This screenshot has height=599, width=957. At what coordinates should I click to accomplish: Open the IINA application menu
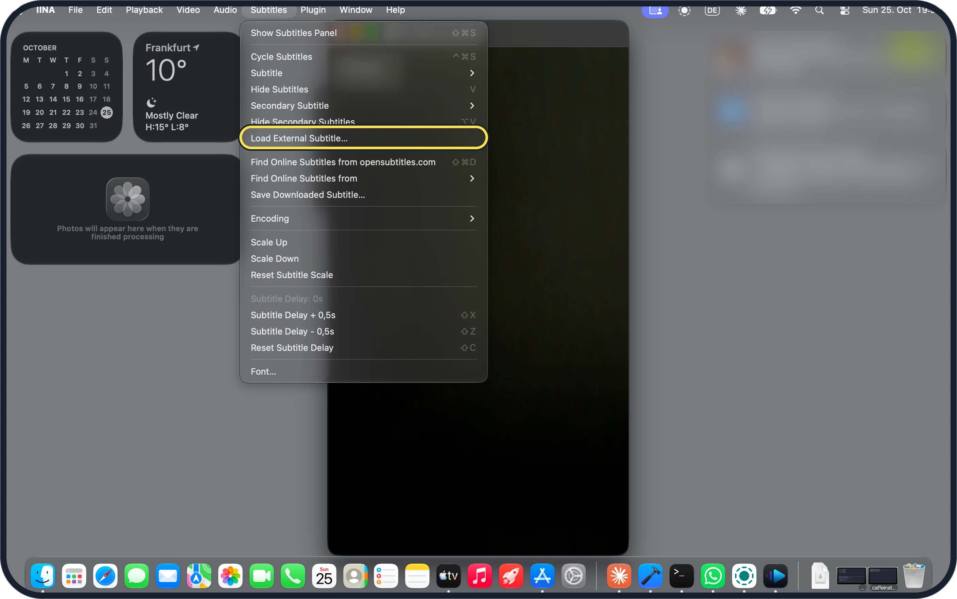45,10
